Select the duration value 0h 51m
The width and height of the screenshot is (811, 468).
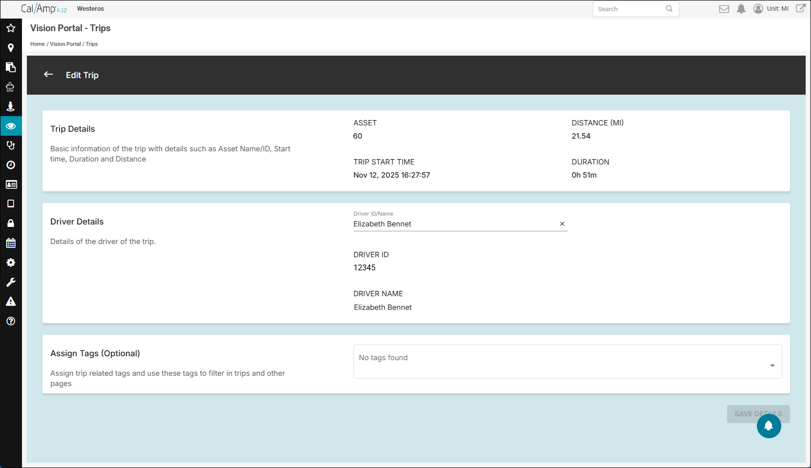tap(584, 175)
